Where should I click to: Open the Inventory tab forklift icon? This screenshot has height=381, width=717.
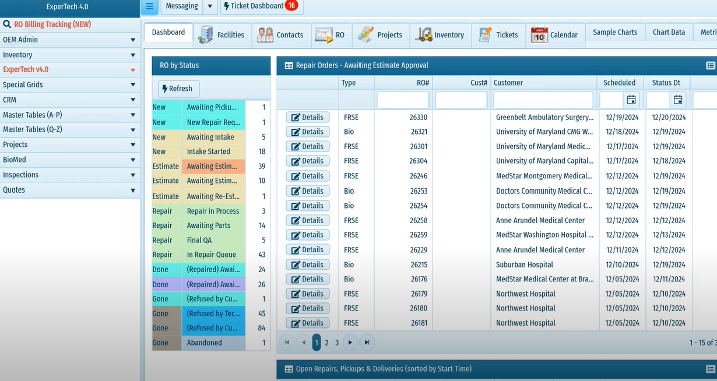(424, 35)
